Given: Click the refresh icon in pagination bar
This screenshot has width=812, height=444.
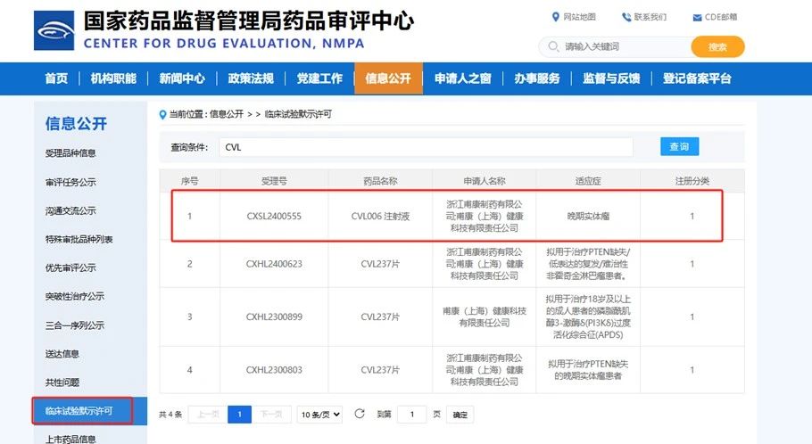Looking at the screenshot, I should (x=360, y=415).
